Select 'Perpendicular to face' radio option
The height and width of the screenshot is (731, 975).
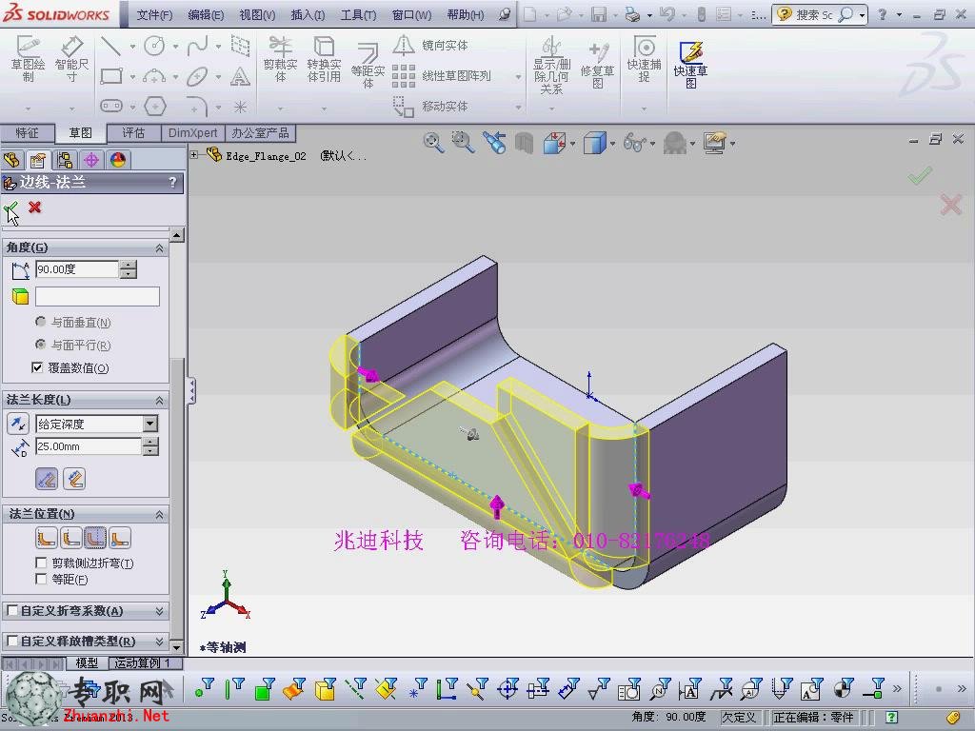point(41,322)
